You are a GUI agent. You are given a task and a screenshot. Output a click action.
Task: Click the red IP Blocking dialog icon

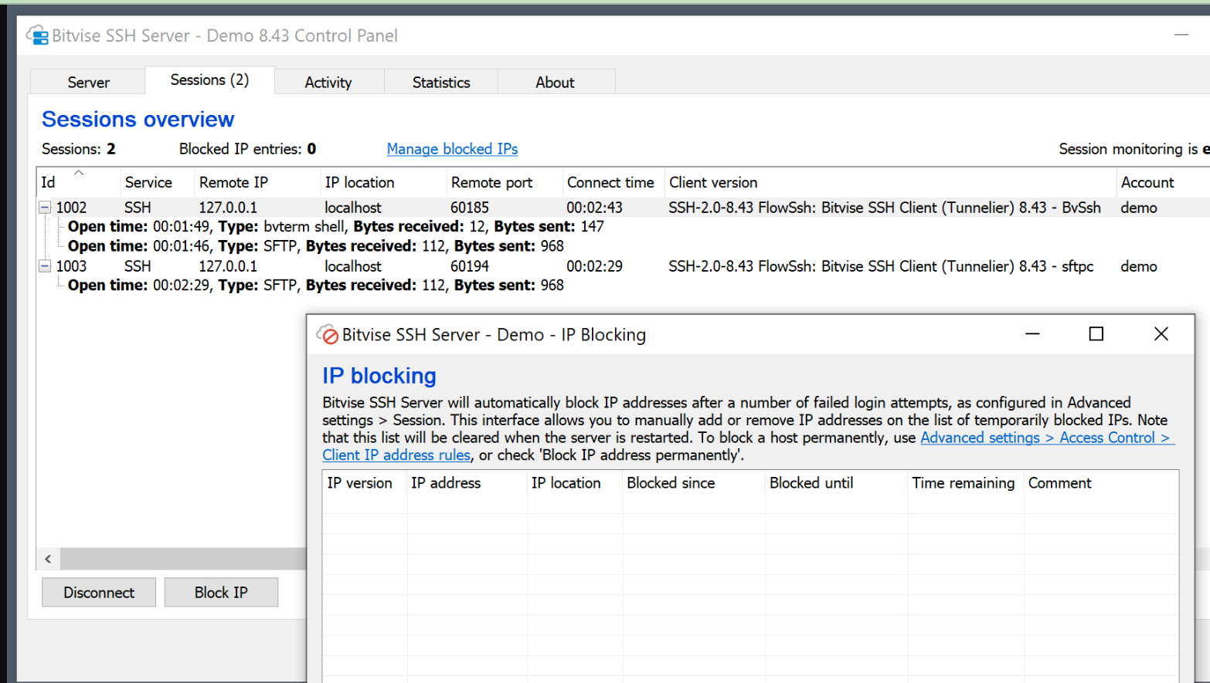point(328,334)
